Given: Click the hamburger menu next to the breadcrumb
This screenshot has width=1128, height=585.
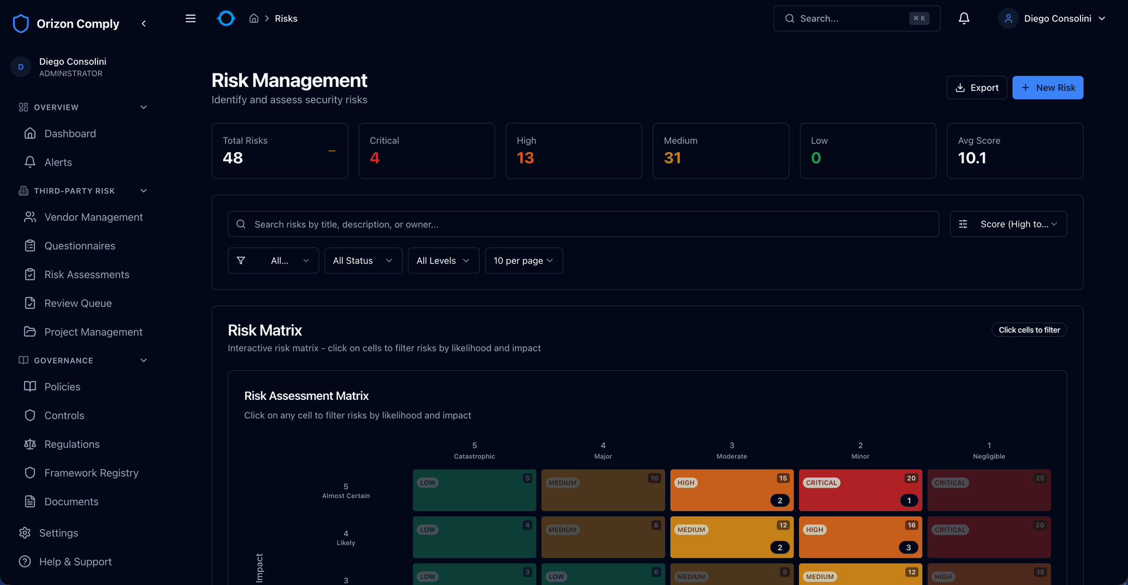Looking at the screenshot, I should [x=190, y=18].
